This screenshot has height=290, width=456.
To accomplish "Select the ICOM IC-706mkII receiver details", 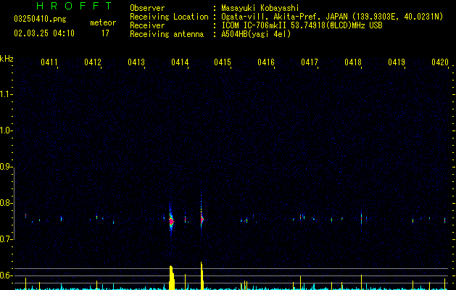I will [302, 25].
